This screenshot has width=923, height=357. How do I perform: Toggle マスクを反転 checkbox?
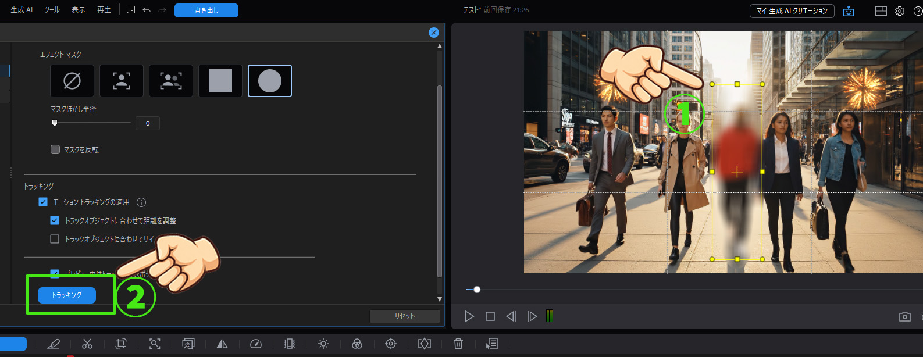coord(55,149)
